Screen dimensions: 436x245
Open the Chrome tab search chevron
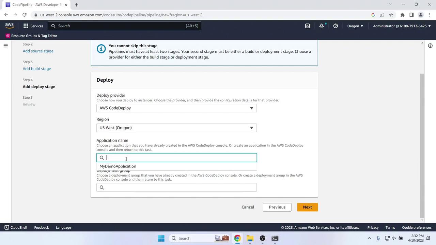390,4
